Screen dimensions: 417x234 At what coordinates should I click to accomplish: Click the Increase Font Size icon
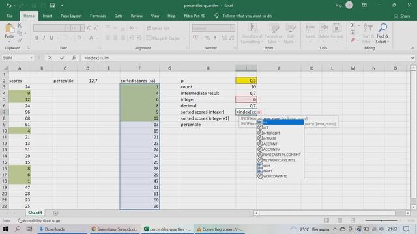tap(89, 28)
